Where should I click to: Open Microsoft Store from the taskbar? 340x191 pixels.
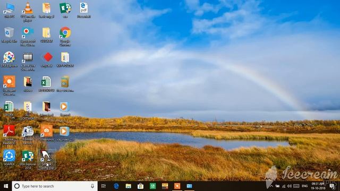click(140, 186)
